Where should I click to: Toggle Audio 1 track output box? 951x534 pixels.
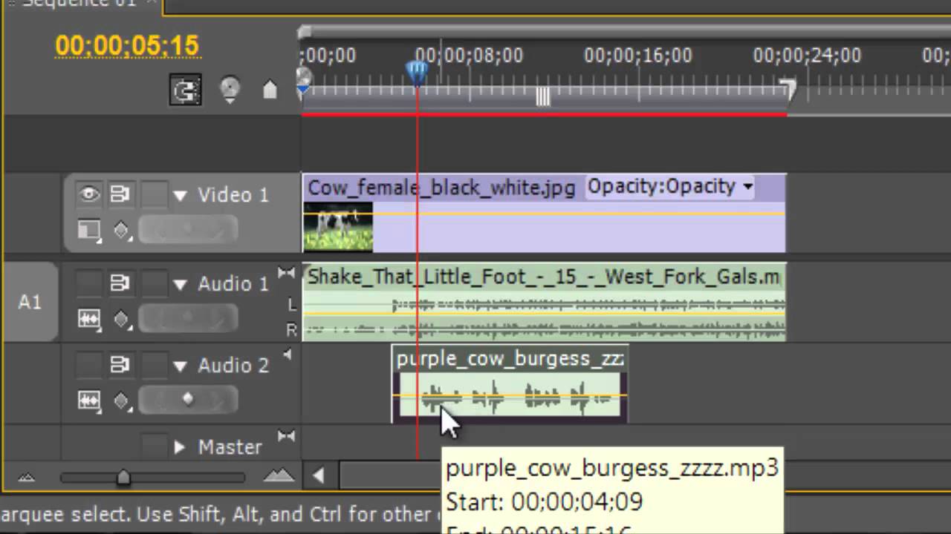[89, 283]
